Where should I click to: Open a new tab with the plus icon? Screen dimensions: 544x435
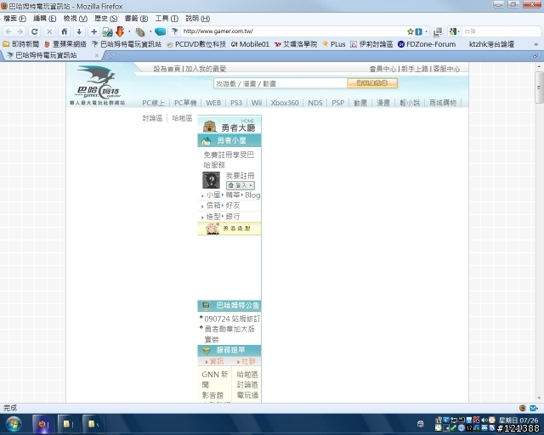(x=93, y=31)
